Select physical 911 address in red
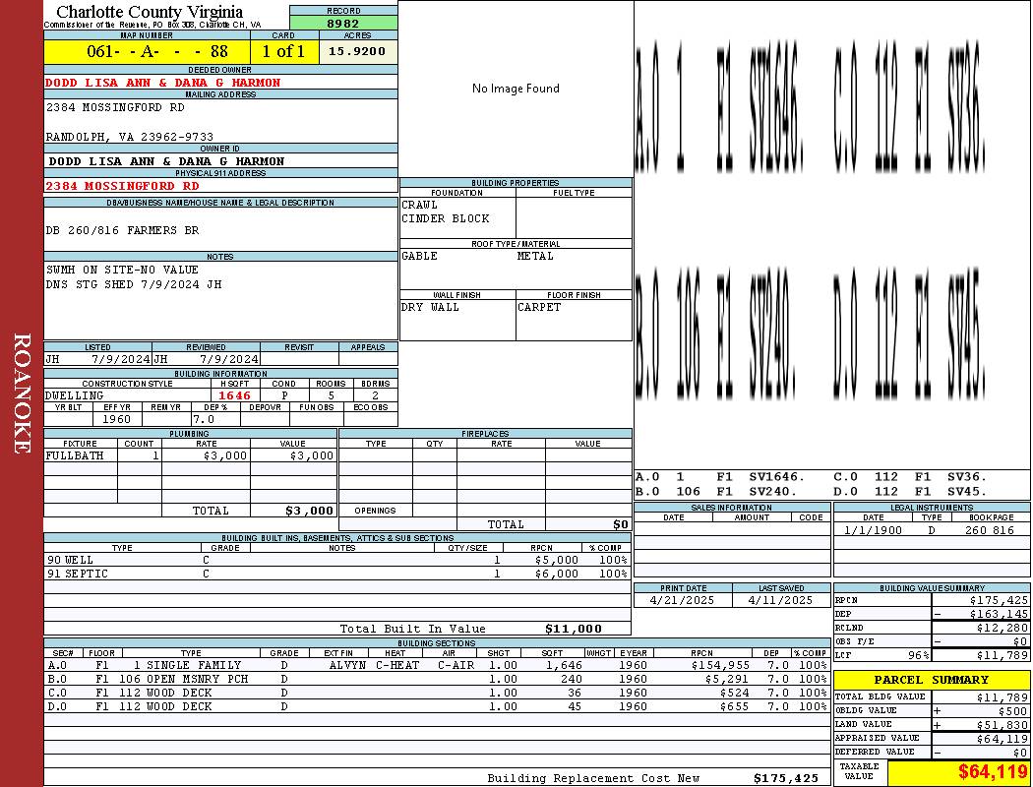1033x787 pixels. pyautogui.click(x=122, y=186)
